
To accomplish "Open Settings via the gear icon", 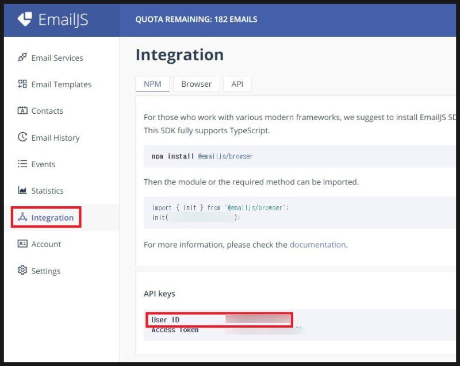I will [22, 271].
